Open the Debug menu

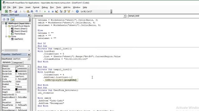45,7
